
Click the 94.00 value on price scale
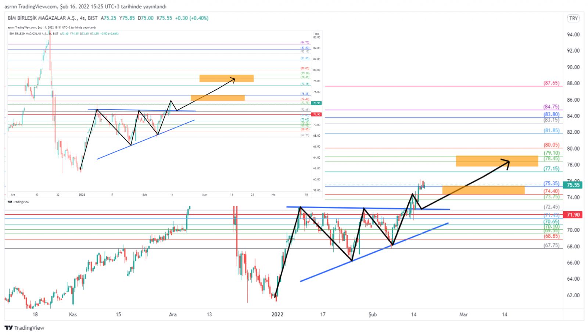click(x=573, y=35)
